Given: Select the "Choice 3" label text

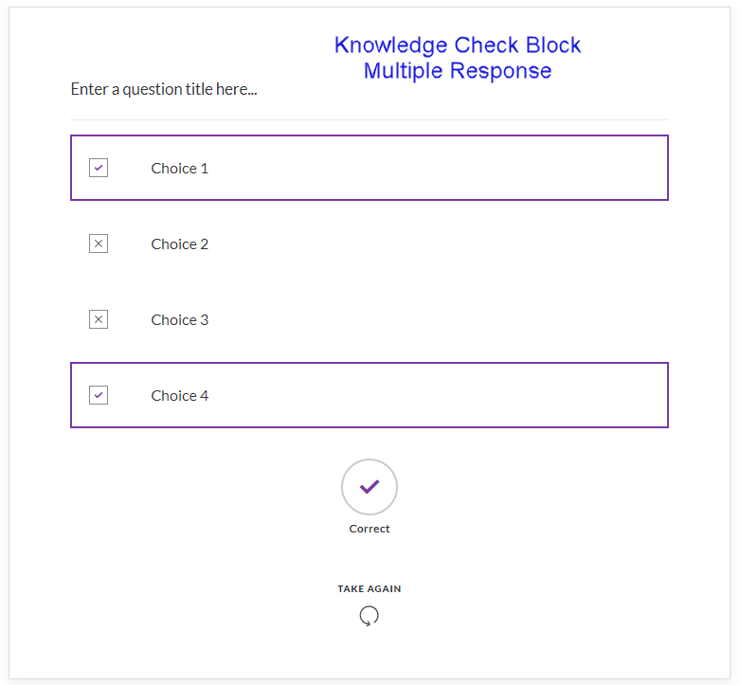Looking at the screenshot, I should (180, 319).
